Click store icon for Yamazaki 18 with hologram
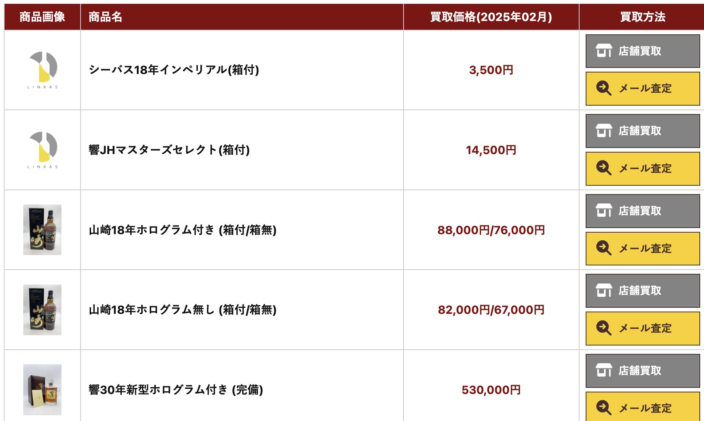This screenshot has height=421, width=704. pos(604,210)
